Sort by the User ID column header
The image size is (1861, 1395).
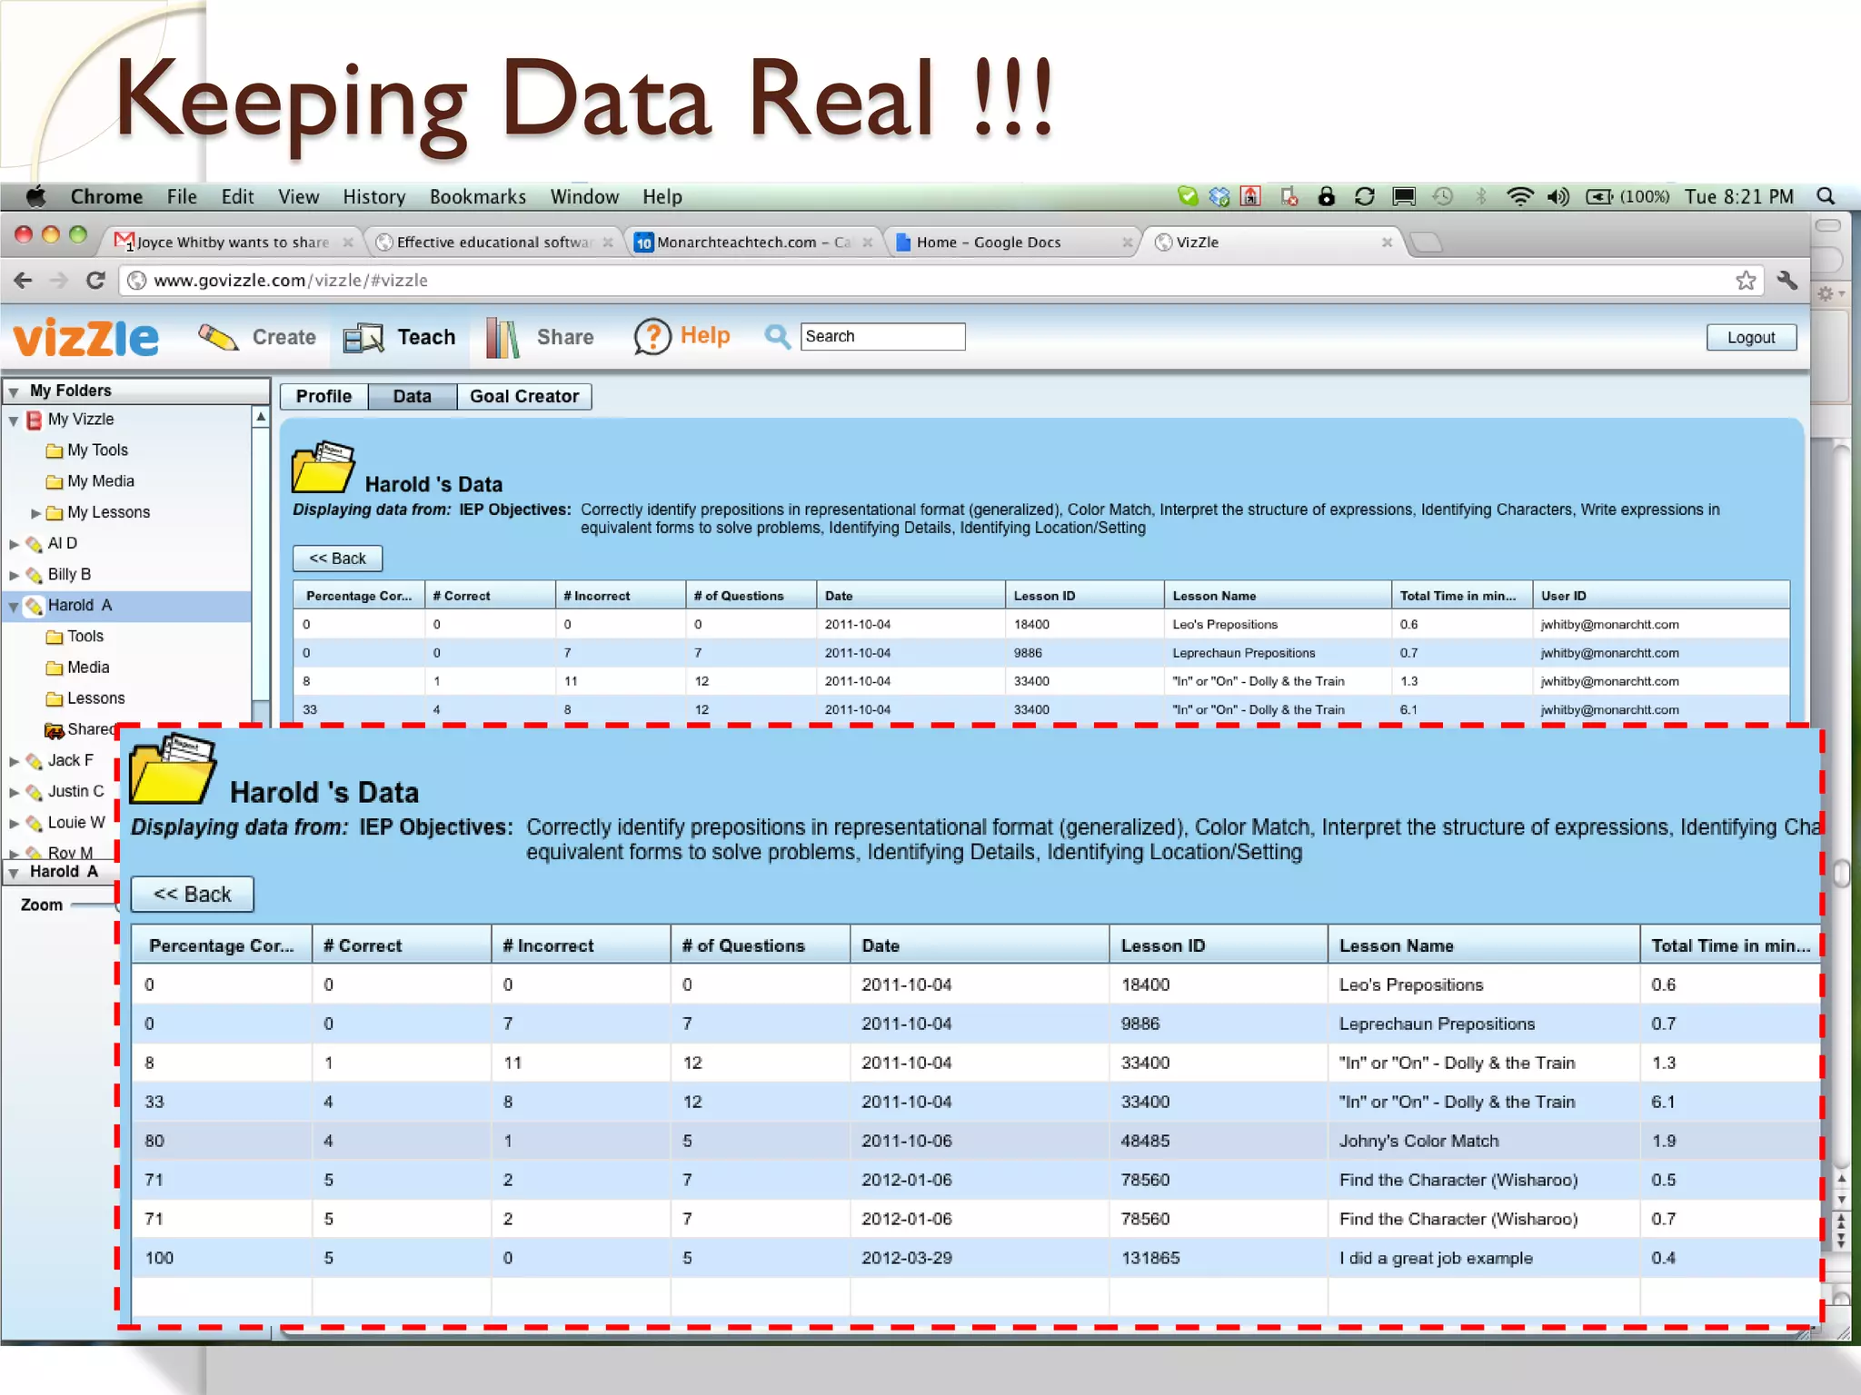click(x=1661, y=596)
